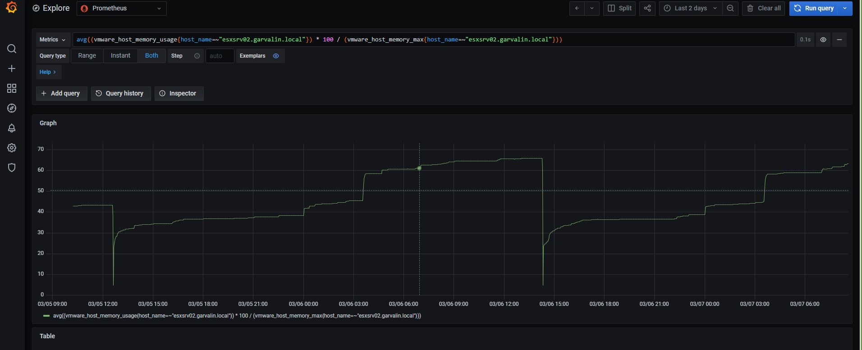Open the Metrics browser dropdown
Viewport: 862px width, 350px height.
click(x=53, y=40)
